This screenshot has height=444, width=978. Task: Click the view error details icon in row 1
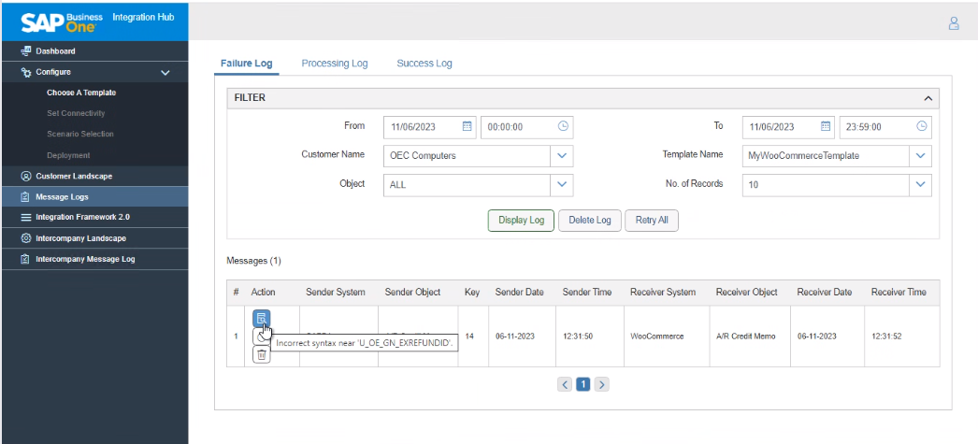coord(262,319)
